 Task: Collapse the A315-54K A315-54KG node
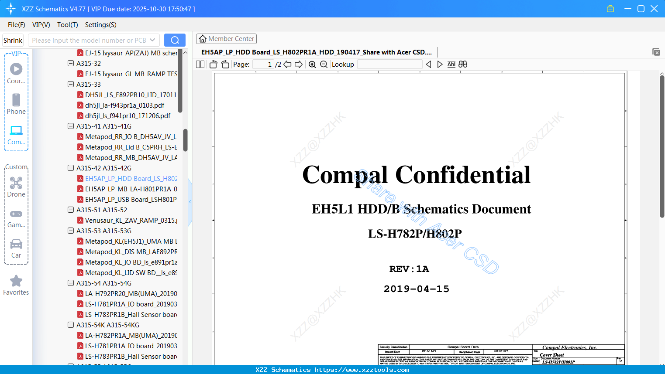(71, 325)
